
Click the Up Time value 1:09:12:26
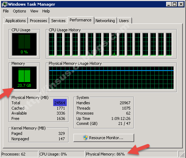(121, 118)
